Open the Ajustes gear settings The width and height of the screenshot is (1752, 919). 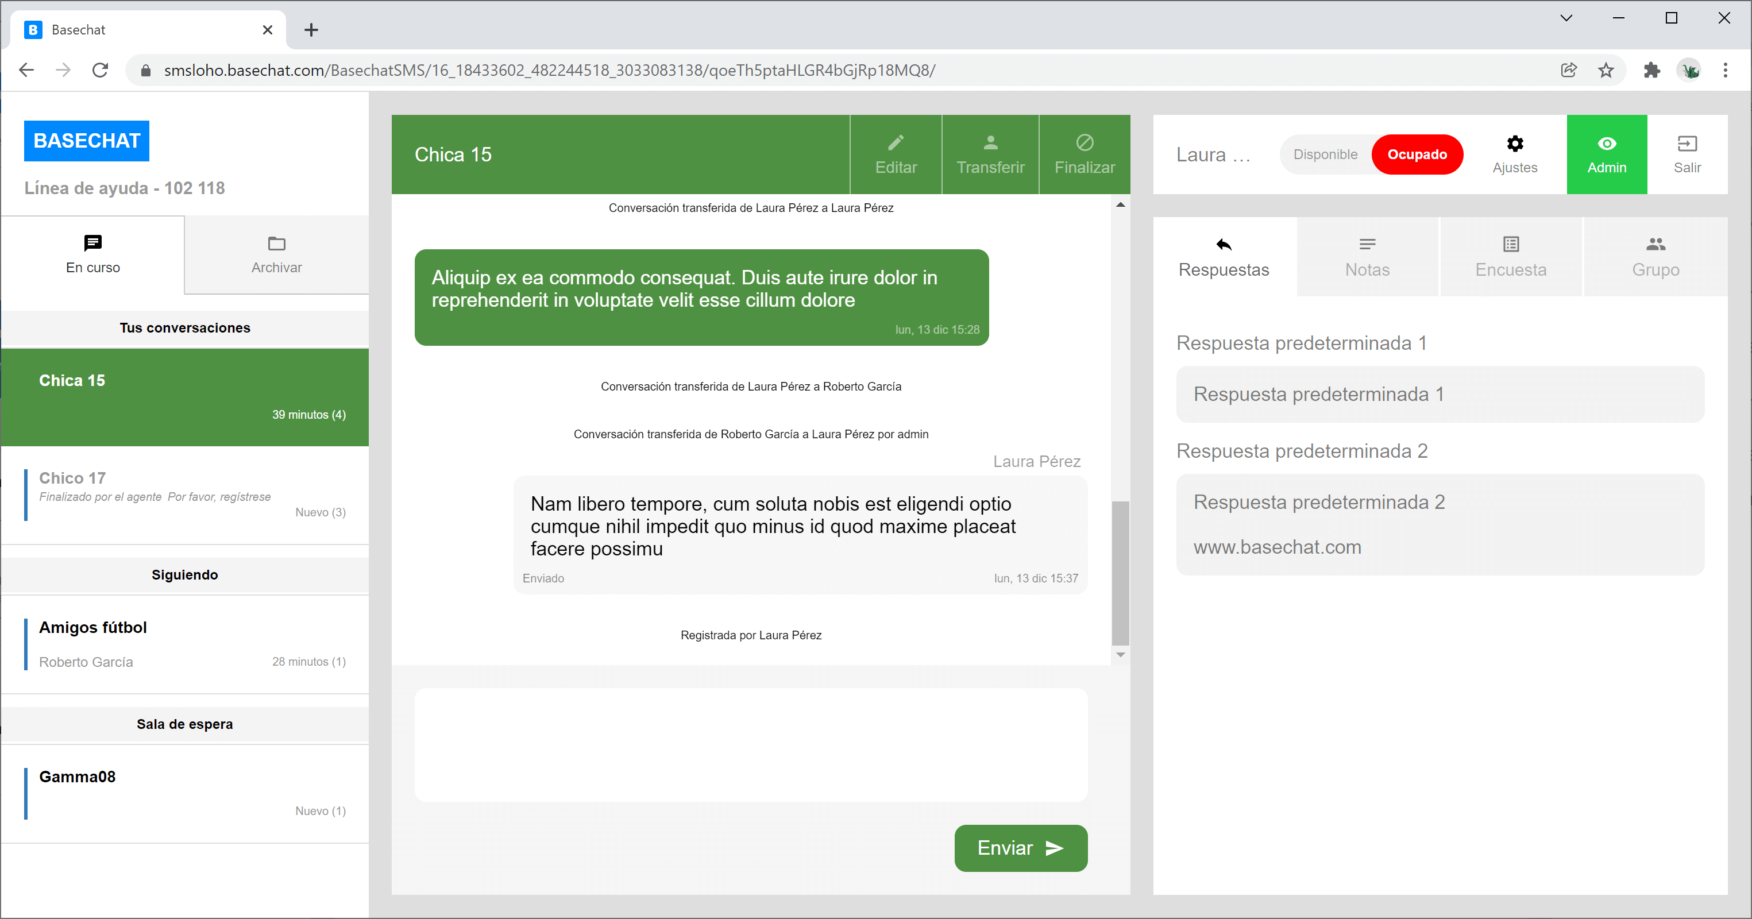pyautogui.click(x=1514, y=144)
